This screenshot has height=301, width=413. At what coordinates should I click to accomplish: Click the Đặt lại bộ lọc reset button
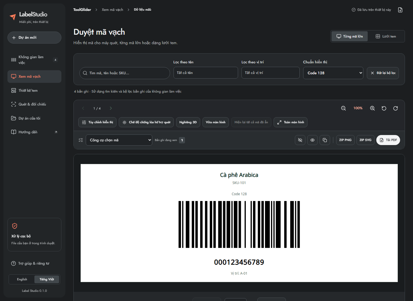coord(383,73)
